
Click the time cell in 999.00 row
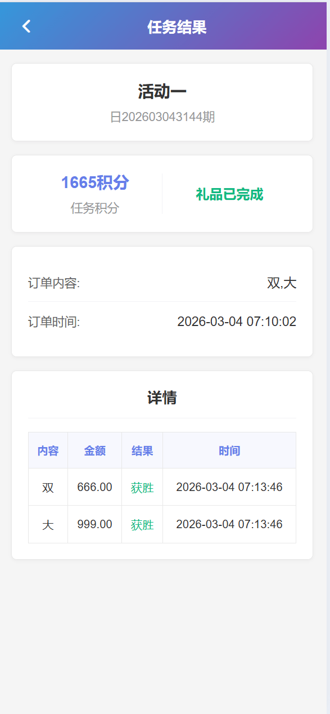(229, 524)
